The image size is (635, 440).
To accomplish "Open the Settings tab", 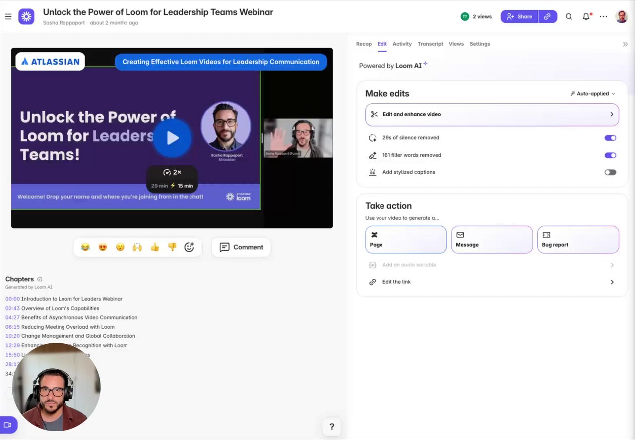I will click(x=480, y=44).
